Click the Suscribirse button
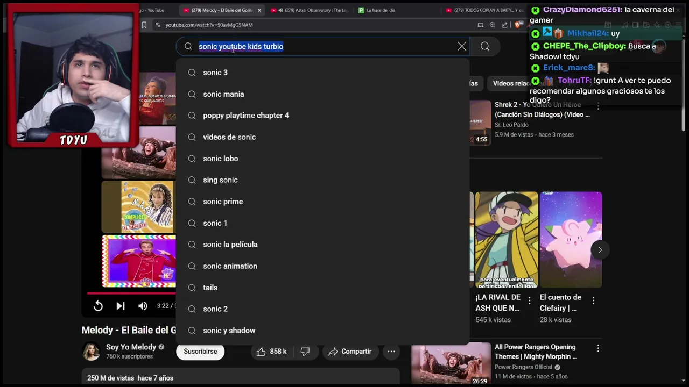Image resolution: width=689 pixels, height=387 pixels. (x=200, y=352)
